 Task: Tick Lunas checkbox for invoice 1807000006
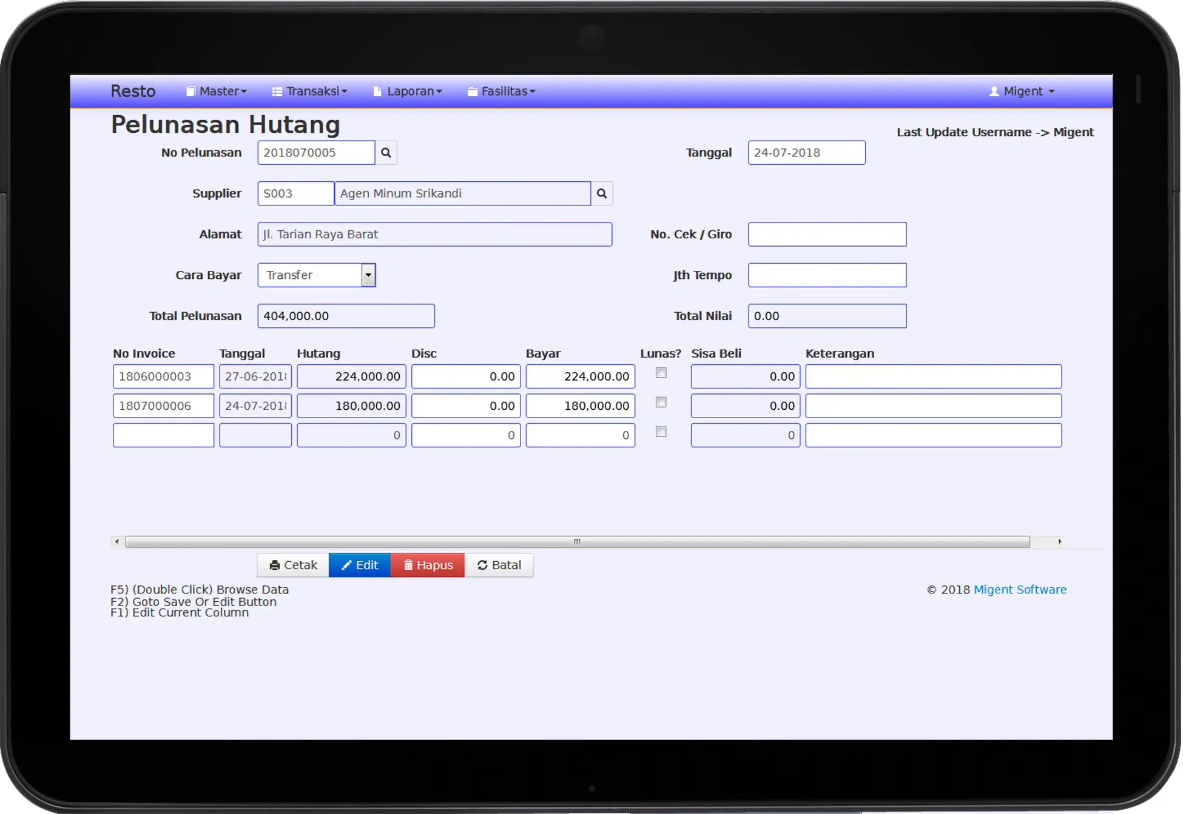click(x=661, y=402)
